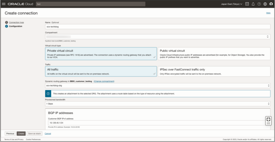The image size is (275, 142).
Task: Open the announcements bell icon
Action: coord(253,4)
